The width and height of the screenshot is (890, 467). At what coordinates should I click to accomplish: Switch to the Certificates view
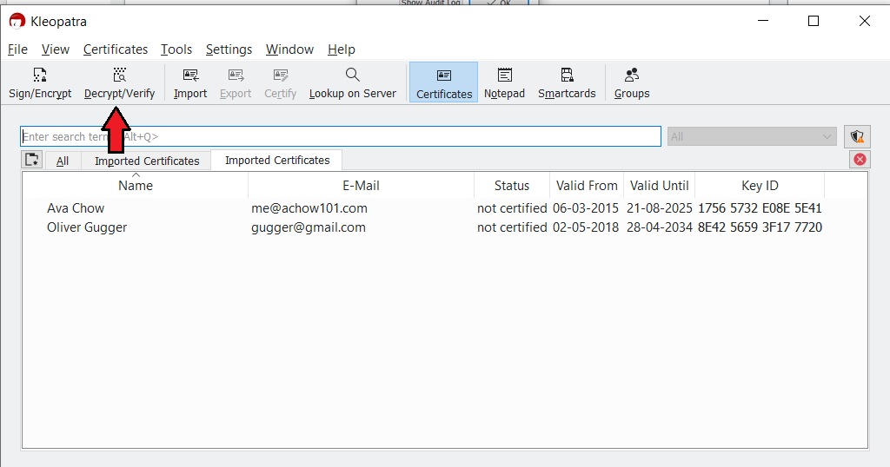[444, 82]
